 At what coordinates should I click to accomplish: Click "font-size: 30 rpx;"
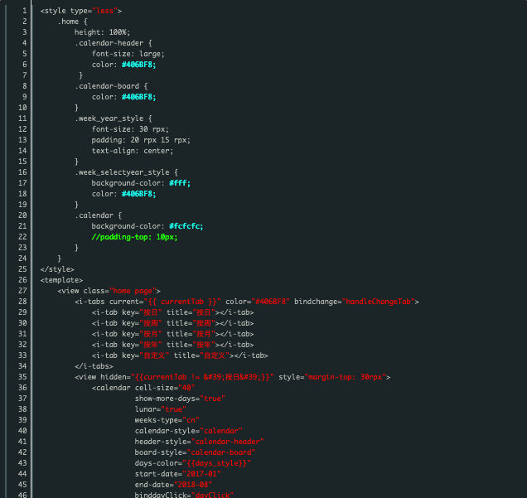point(130,129)
